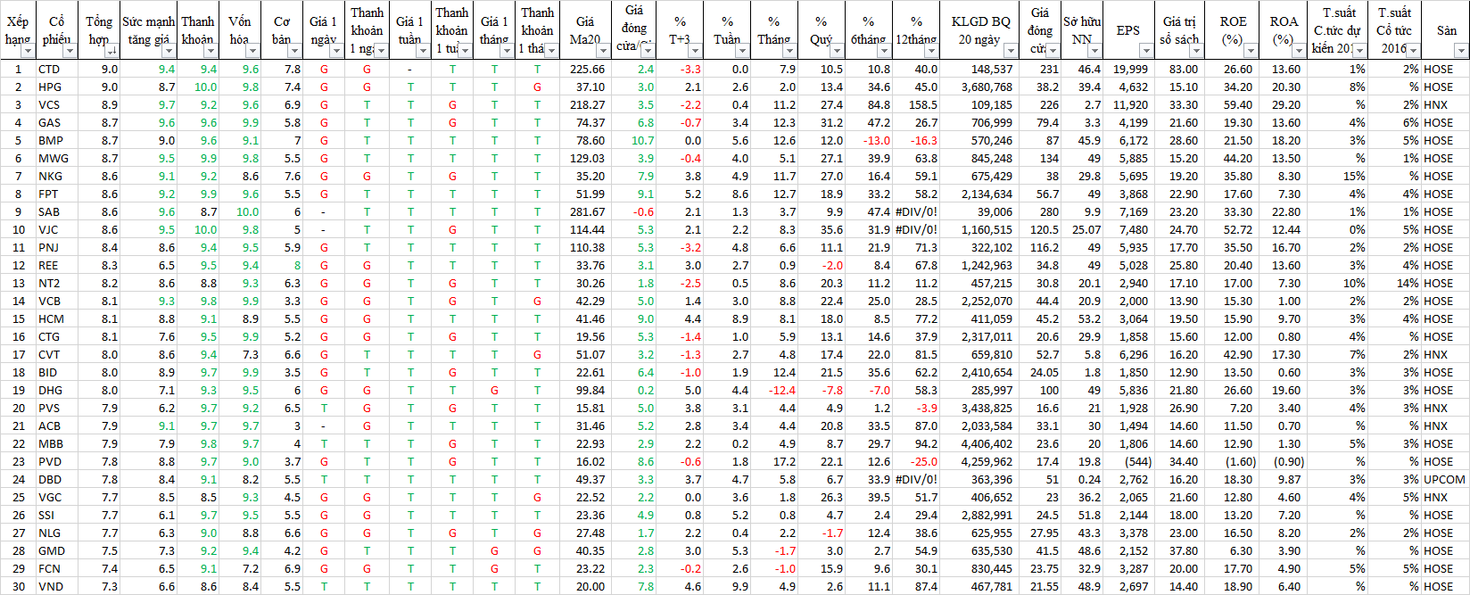The image size is (1470, 595).
Task: Open the Giá 1 tuần filter dropdown
Action: pyautogui.click(x=424, y=51)
